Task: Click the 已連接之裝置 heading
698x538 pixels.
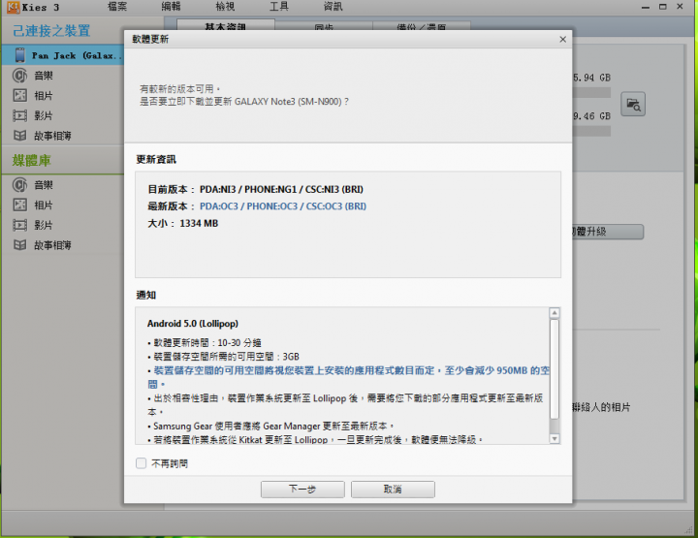Action: 51,31
